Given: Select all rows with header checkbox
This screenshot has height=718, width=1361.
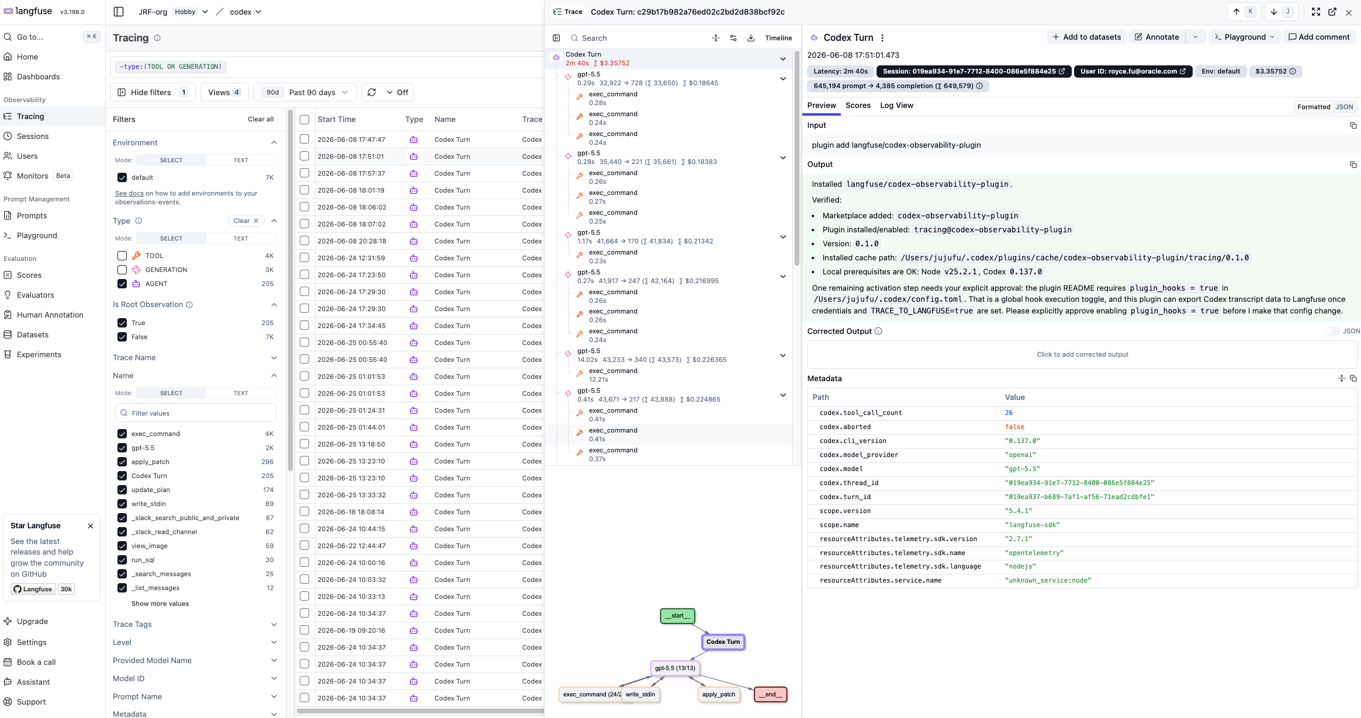Looking at the screenshot, I should click(x=304, y=120).
